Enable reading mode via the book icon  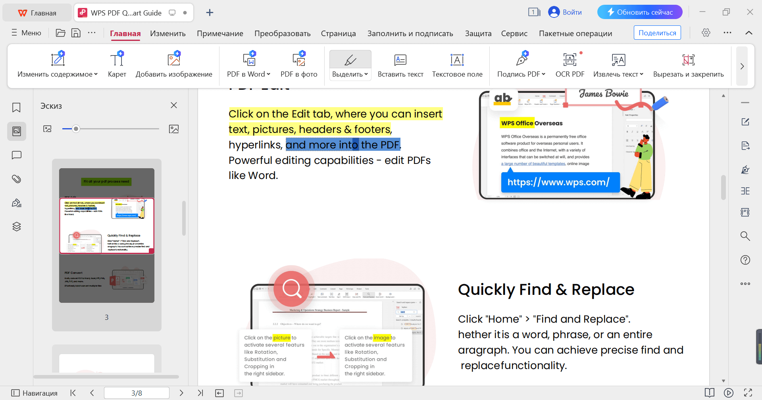[x=710, y=393]
